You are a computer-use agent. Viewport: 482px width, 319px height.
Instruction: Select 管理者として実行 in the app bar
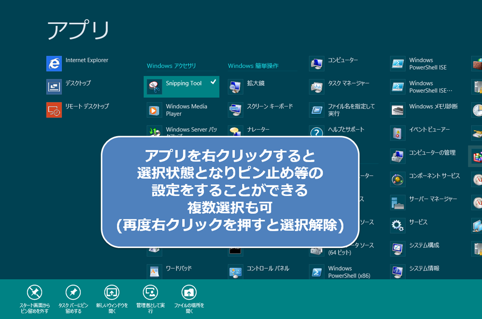[x=151, y=299]
